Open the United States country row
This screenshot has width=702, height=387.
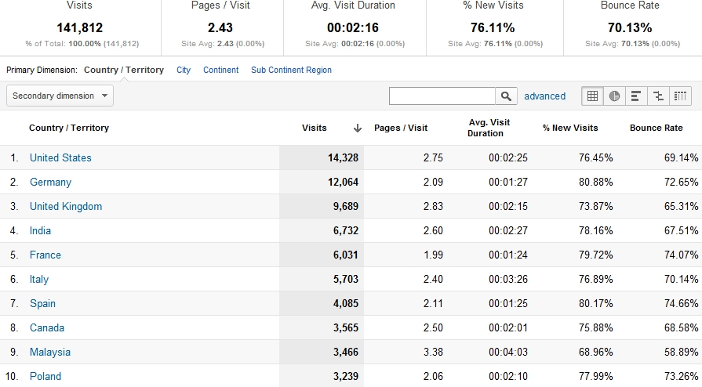60,158
